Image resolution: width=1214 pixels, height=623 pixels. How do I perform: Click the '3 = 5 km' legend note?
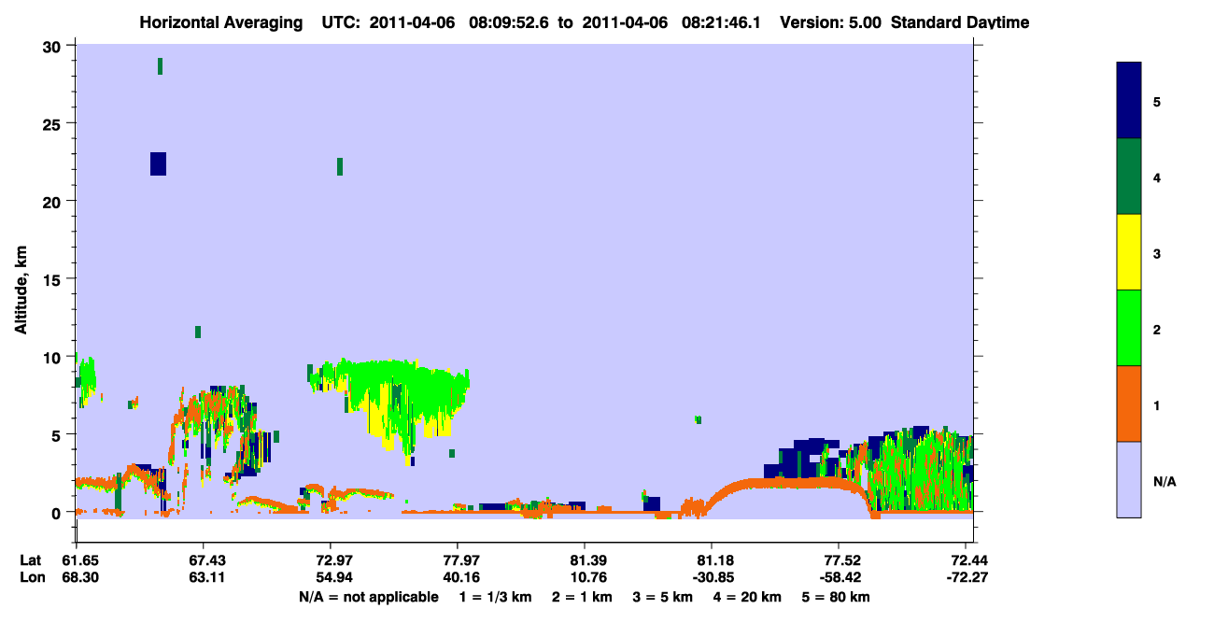click(664, 597)
